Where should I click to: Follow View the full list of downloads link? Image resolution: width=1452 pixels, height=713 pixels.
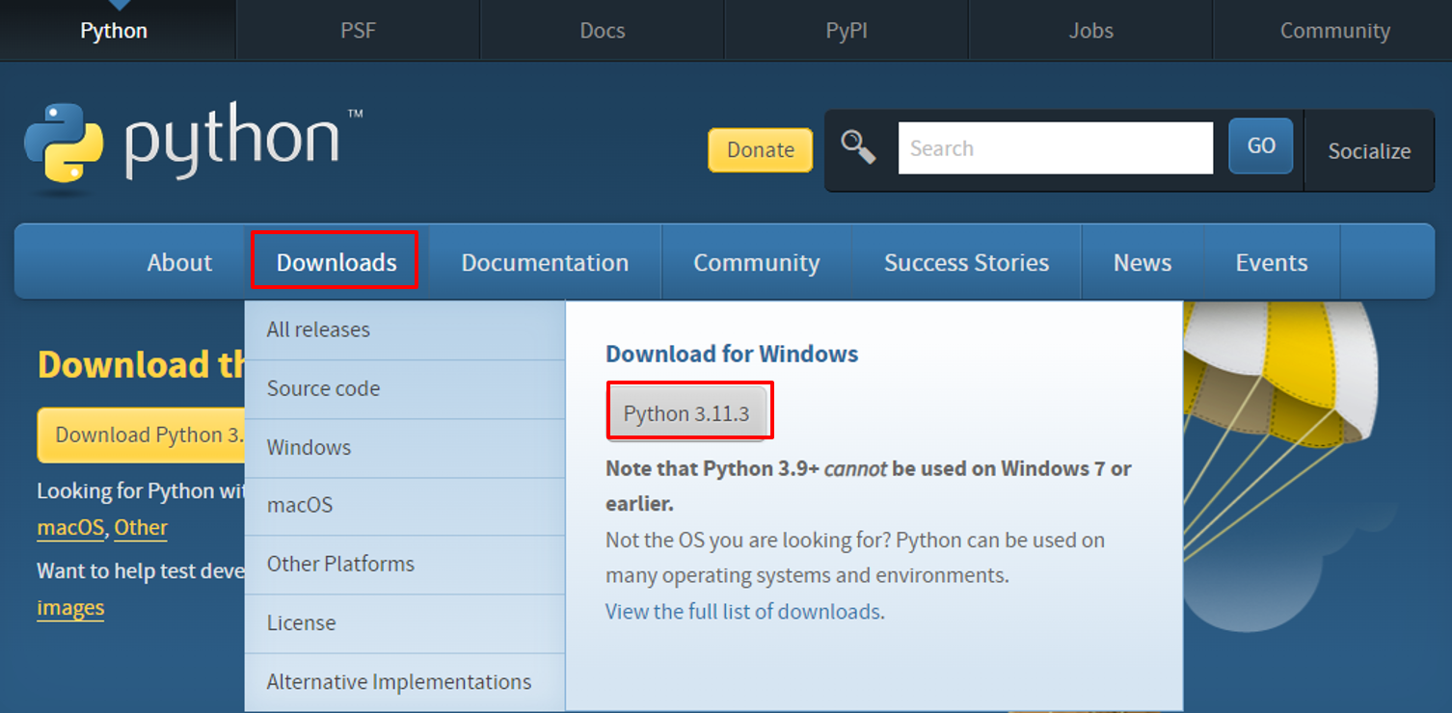(x=743, y=612)
